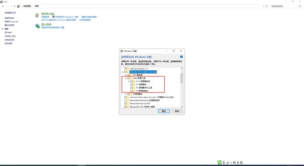Image resolution: width=304 pixels, height=166 pixels.
Task: Collapse Internet Information Services node
Action: pos(123,72)
